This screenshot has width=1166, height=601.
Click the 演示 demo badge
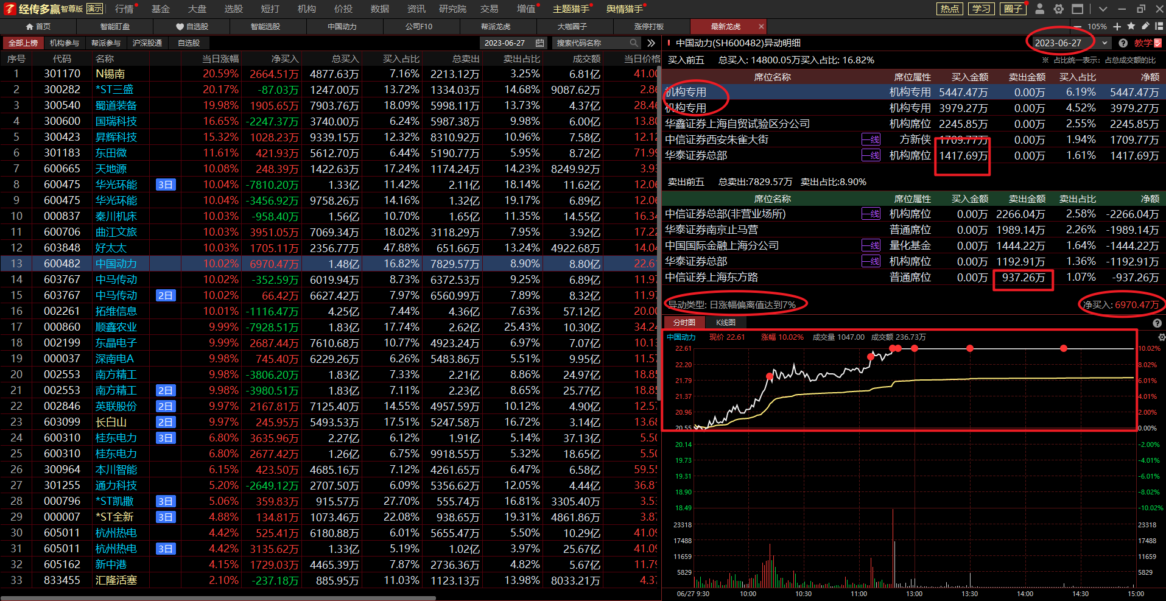point(94,9)
